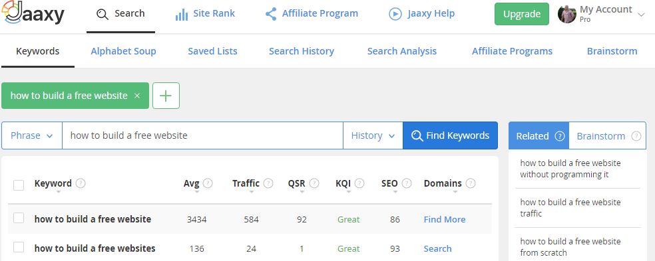Click the Avg column help icon
655x261 pixels.
click(x=208, y=183)
